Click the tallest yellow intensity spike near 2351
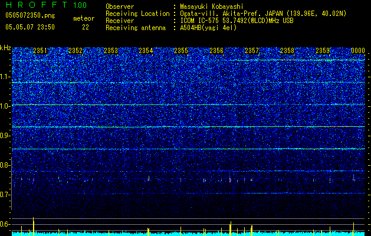This screenshot has width=371, height=236. (x=34, y=227)
